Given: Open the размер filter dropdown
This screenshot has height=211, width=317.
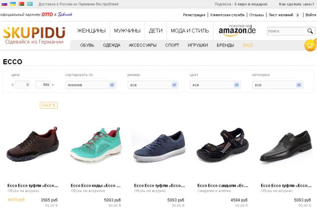Looking at the screenshot, I should (153, 84).
